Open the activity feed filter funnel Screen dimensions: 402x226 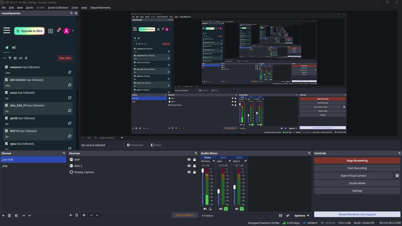point(10,58)
